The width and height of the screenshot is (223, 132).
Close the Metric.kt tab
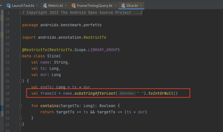[x=66, y=5]
